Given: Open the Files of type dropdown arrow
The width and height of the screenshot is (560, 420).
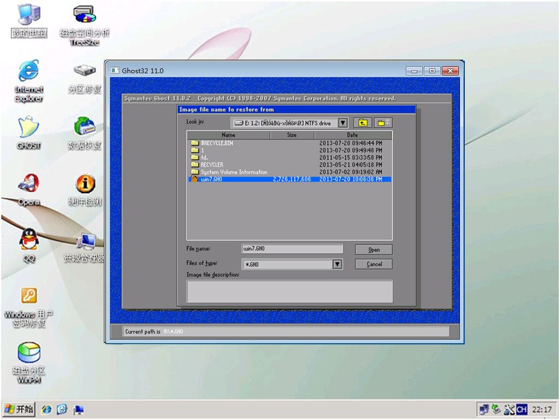Looking at the screenshot, I should (337, 264).
